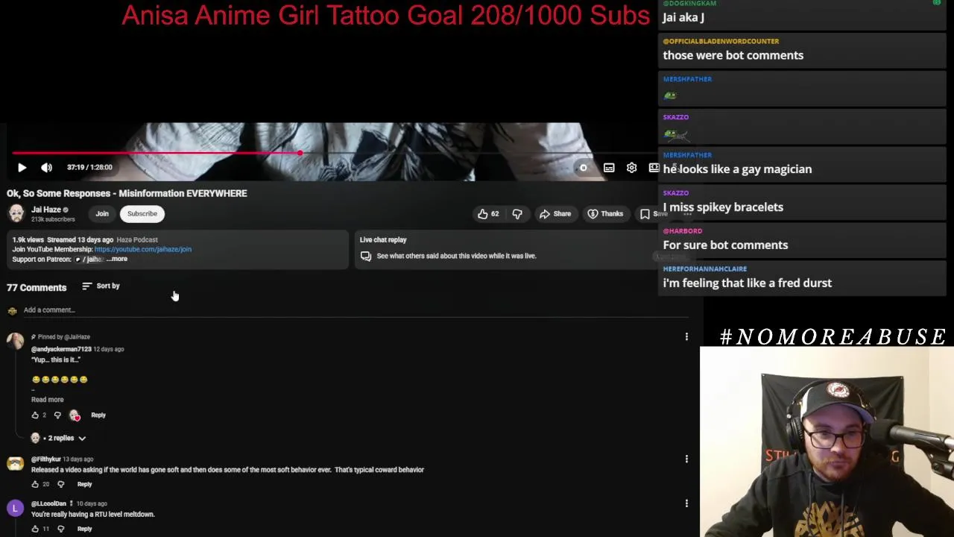Expand the 2 replies thread
The height and width of the screenshot is (537, 954).
click(60, 439)
